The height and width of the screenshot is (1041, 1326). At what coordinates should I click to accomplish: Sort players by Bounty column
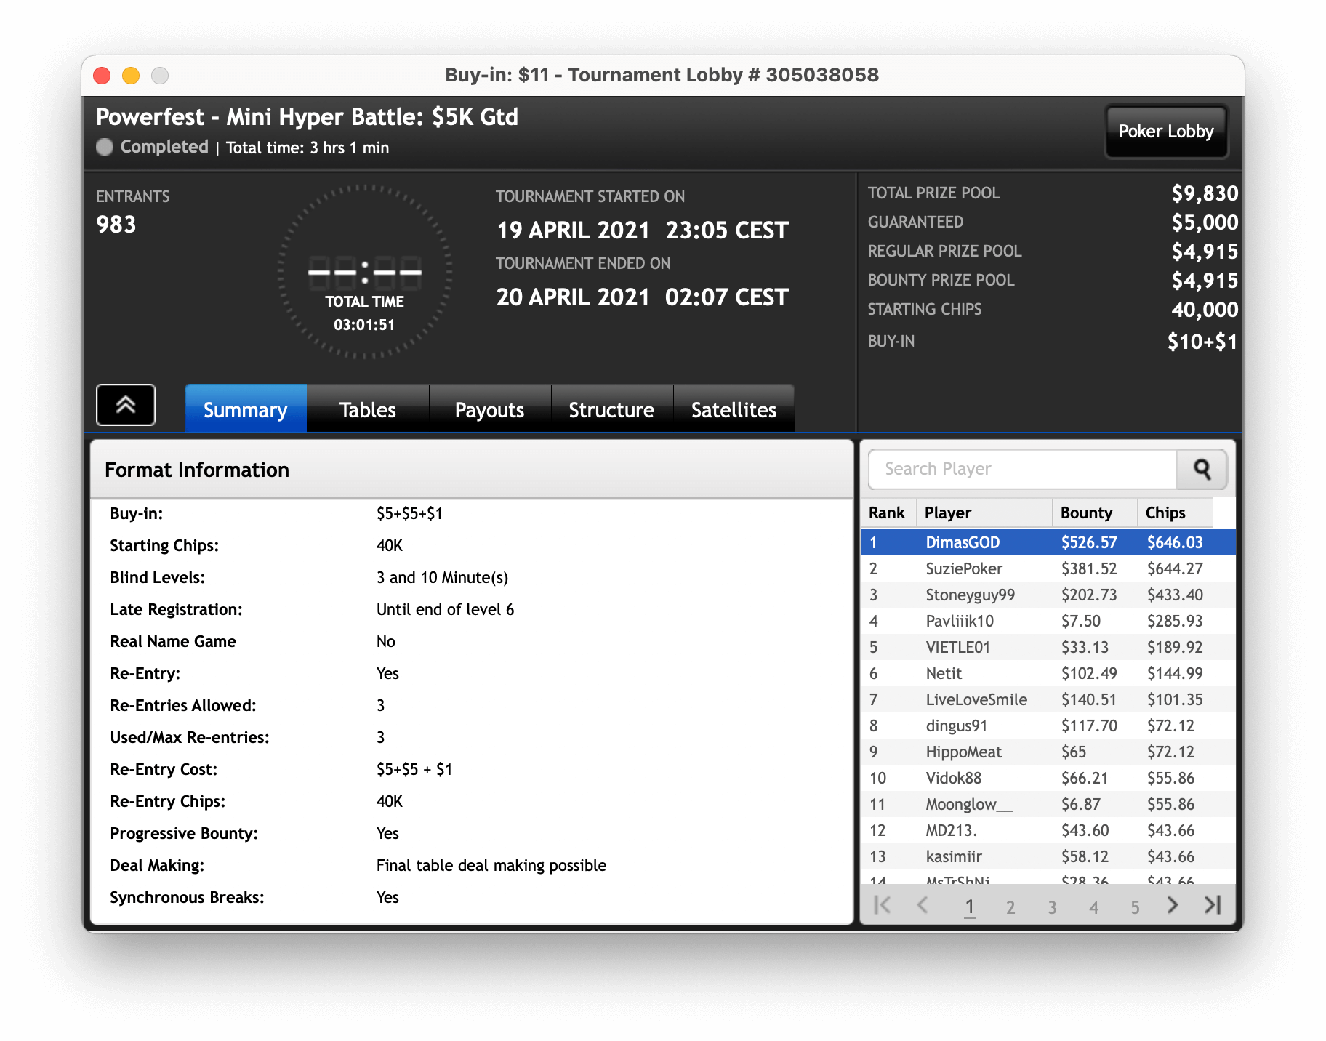coord(1086,513)
